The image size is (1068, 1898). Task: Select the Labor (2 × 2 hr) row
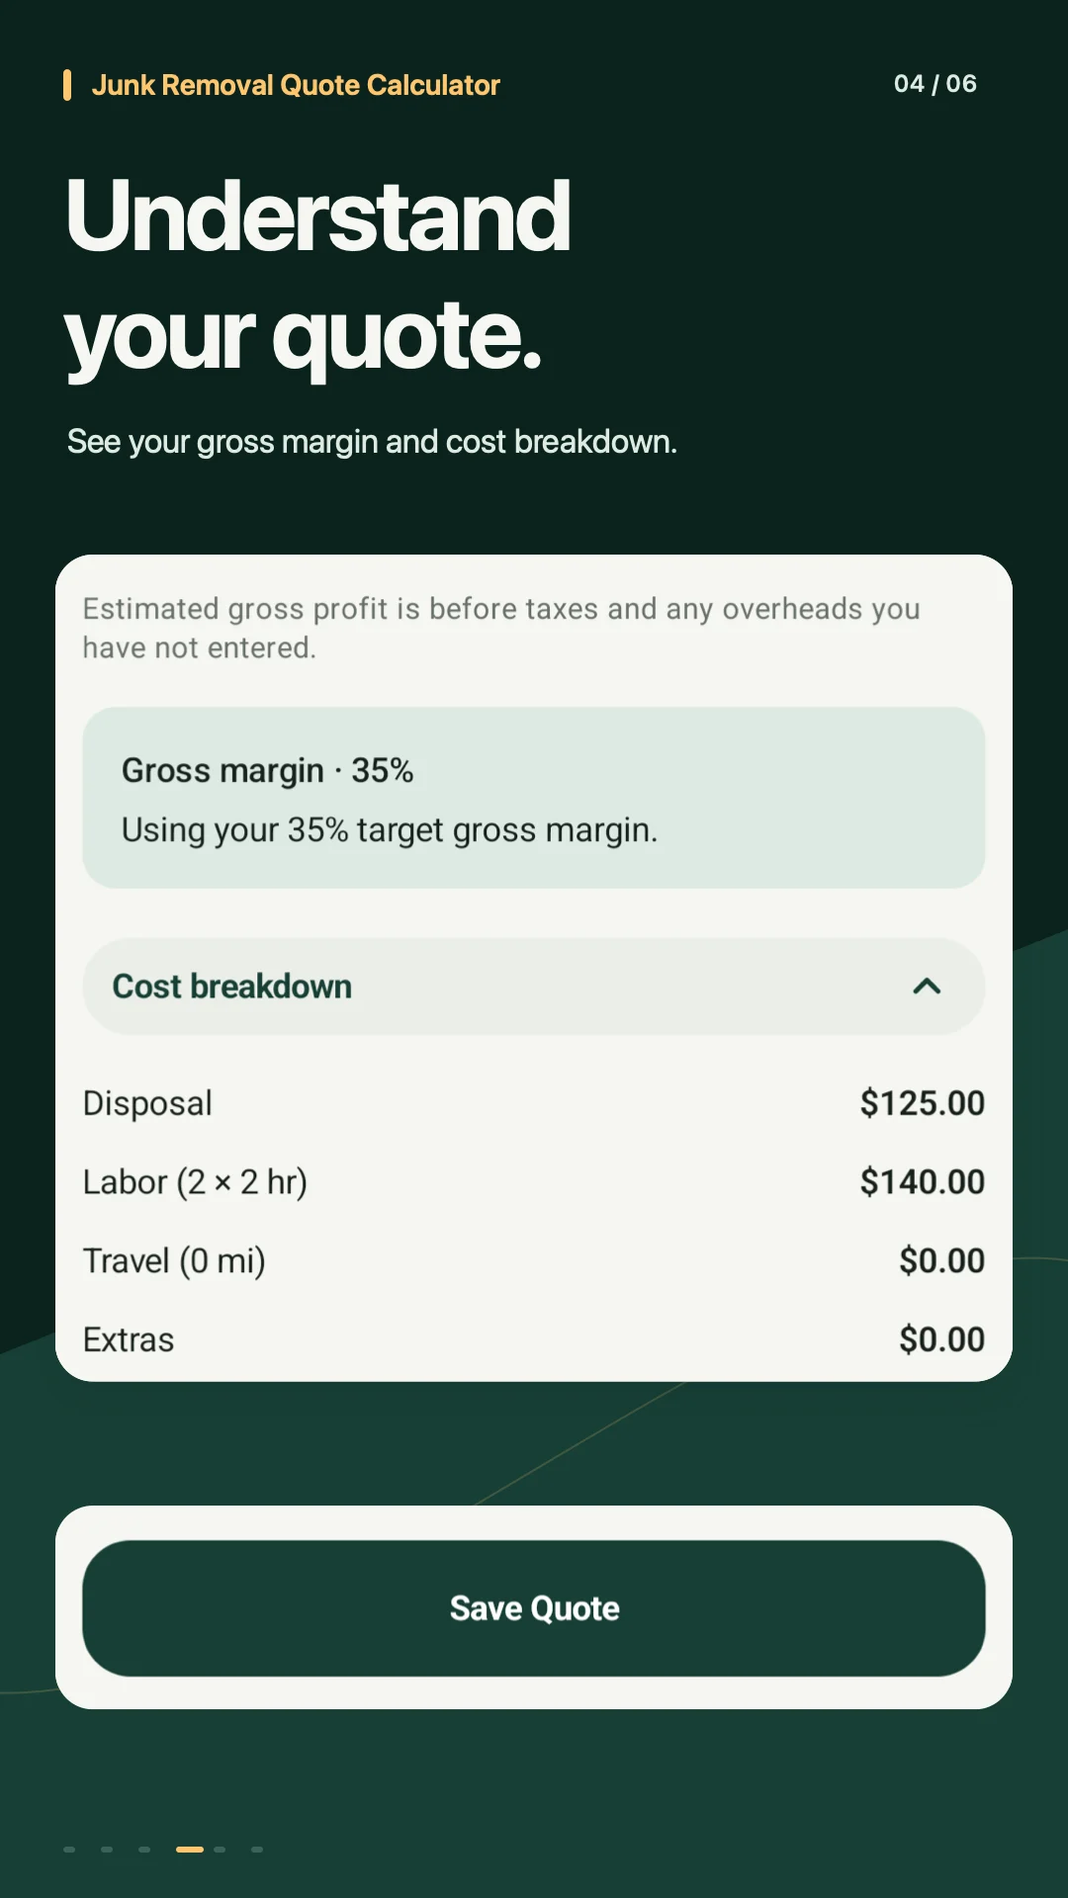coord(534,1182)
